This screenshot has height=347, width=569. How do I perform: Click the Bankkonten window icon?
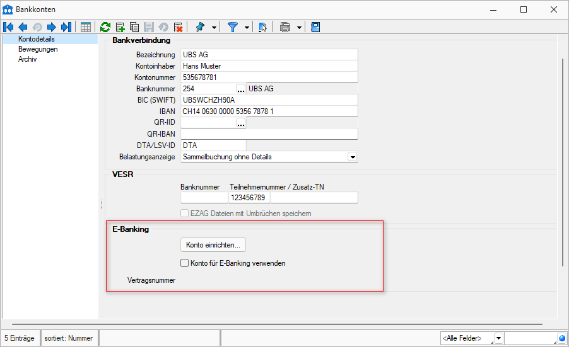(8, 9)
